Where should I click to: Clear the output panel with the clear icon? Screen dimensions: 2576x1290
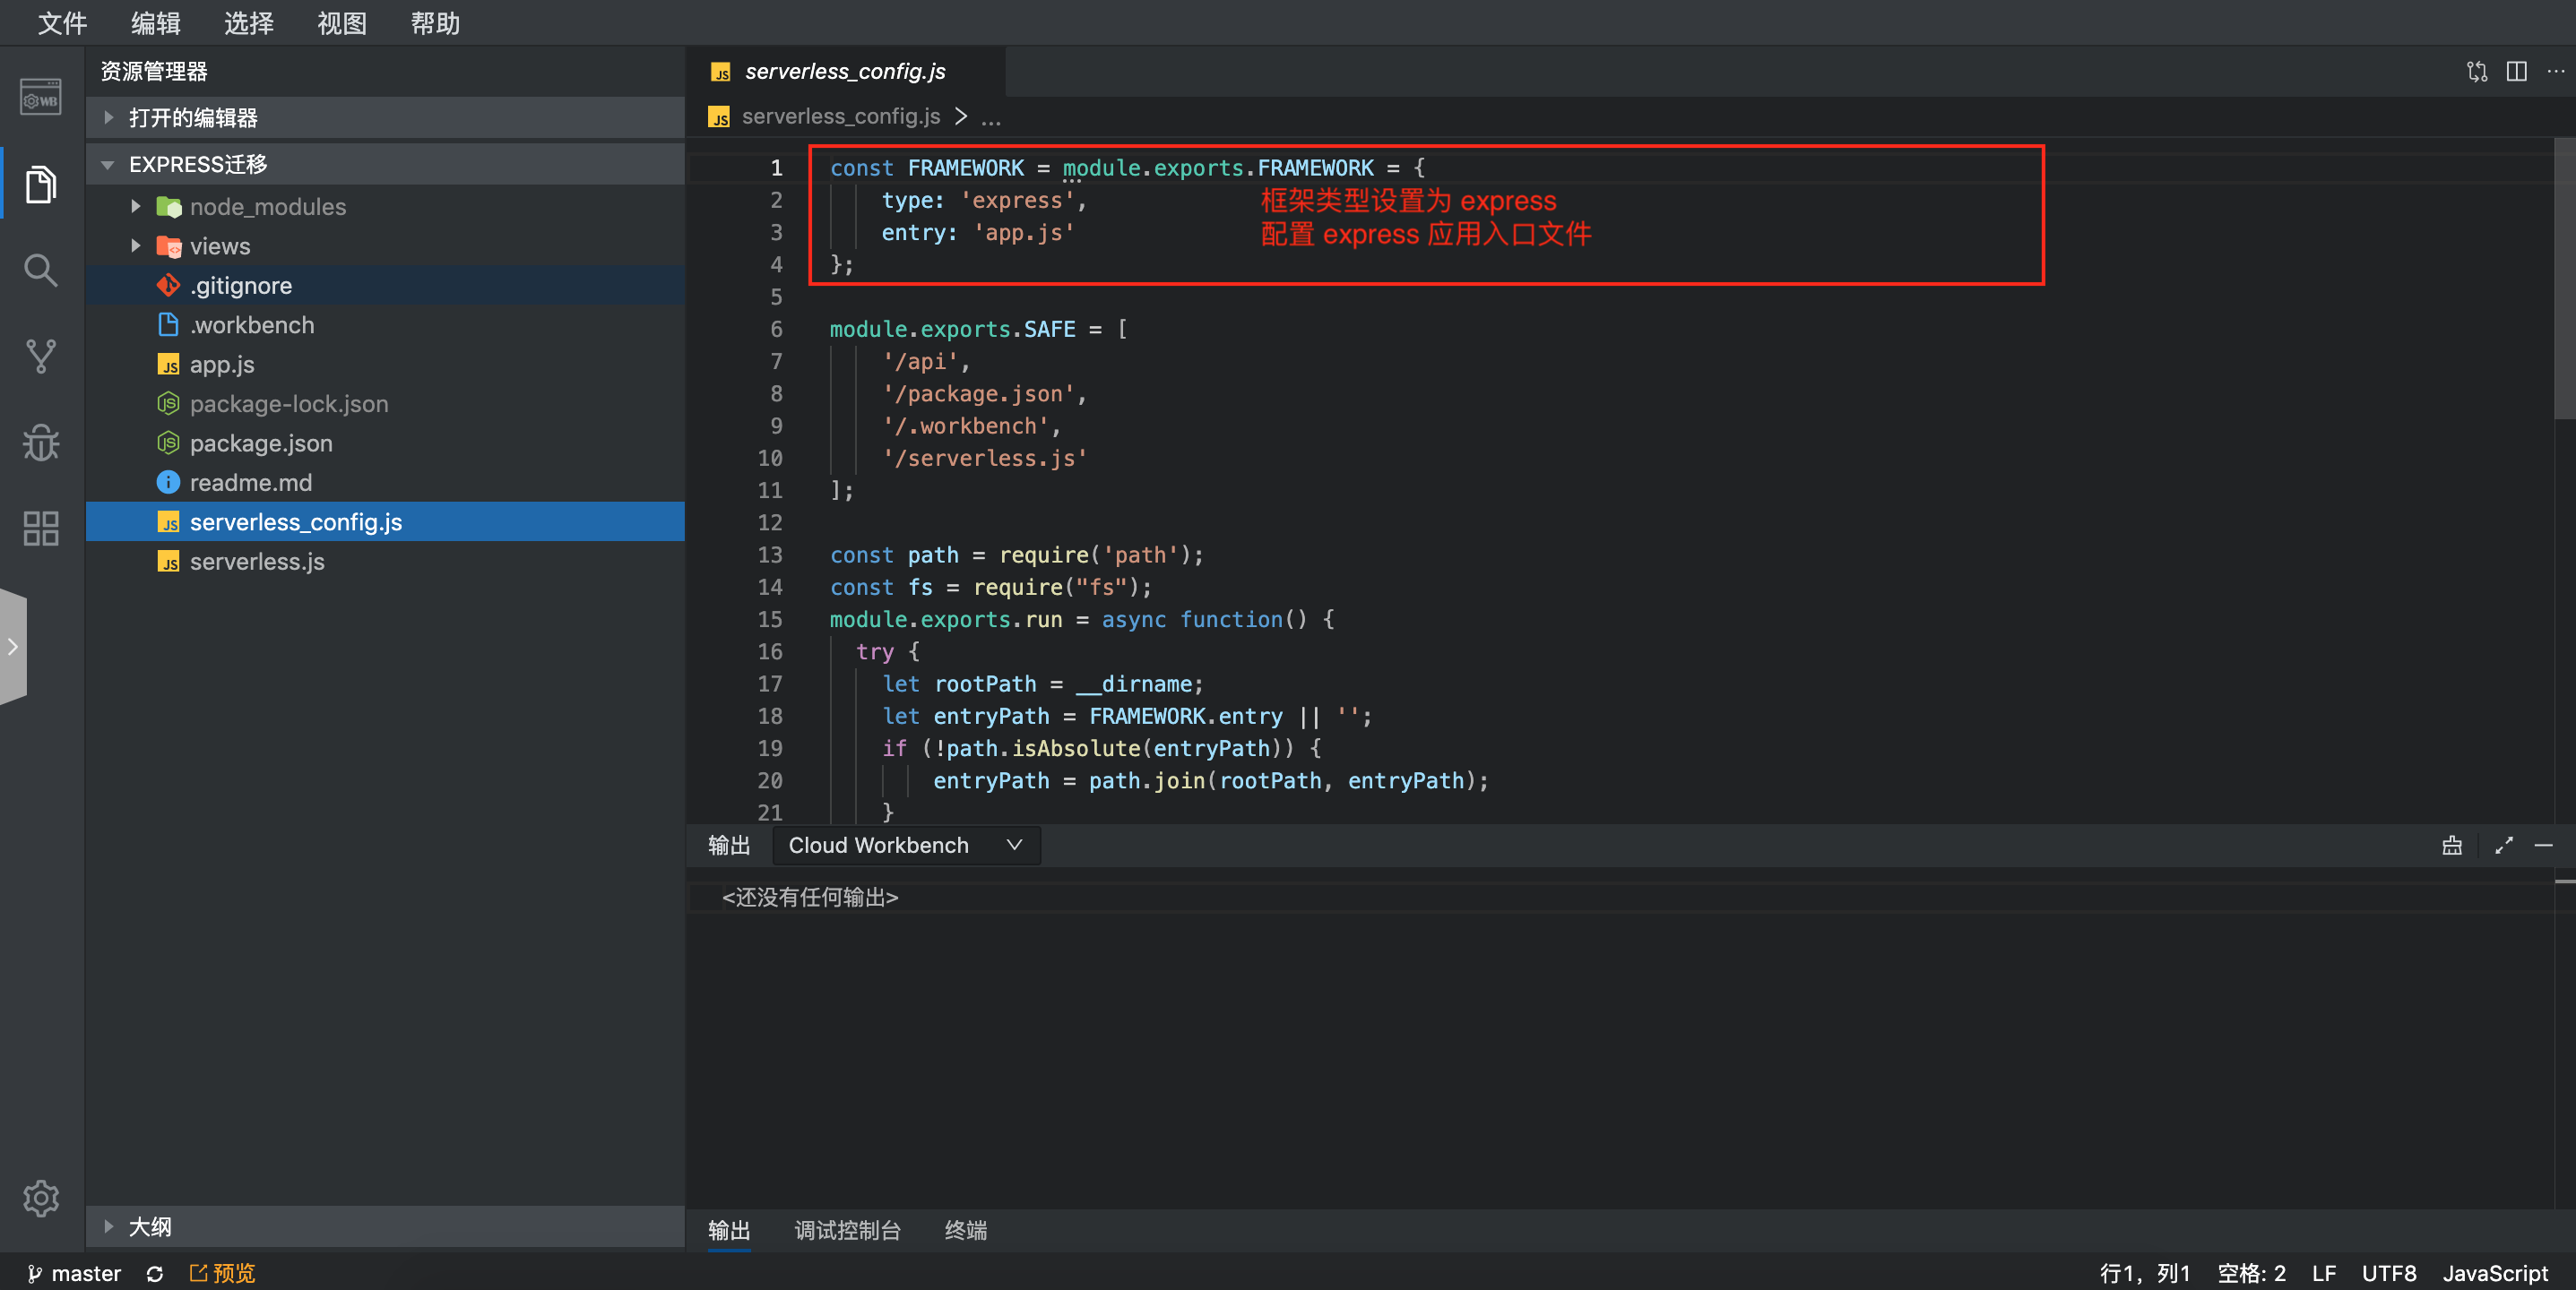[x=2452, y=847]
